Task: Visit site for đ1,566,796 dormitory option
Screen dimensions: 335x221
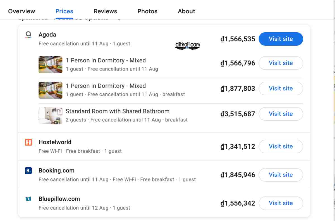Action: (281, 63)
